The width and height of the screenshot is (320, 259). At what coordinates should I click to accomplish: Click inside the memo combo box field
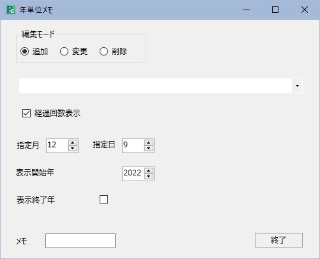coord(155,85)
